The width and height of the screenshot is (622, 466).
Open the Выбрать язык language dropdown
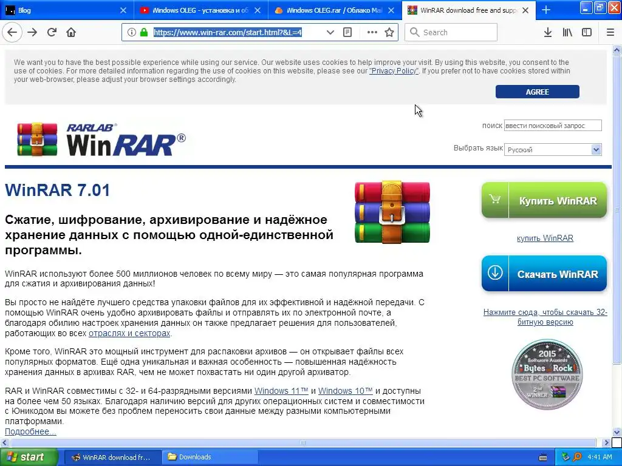point(553,150)
